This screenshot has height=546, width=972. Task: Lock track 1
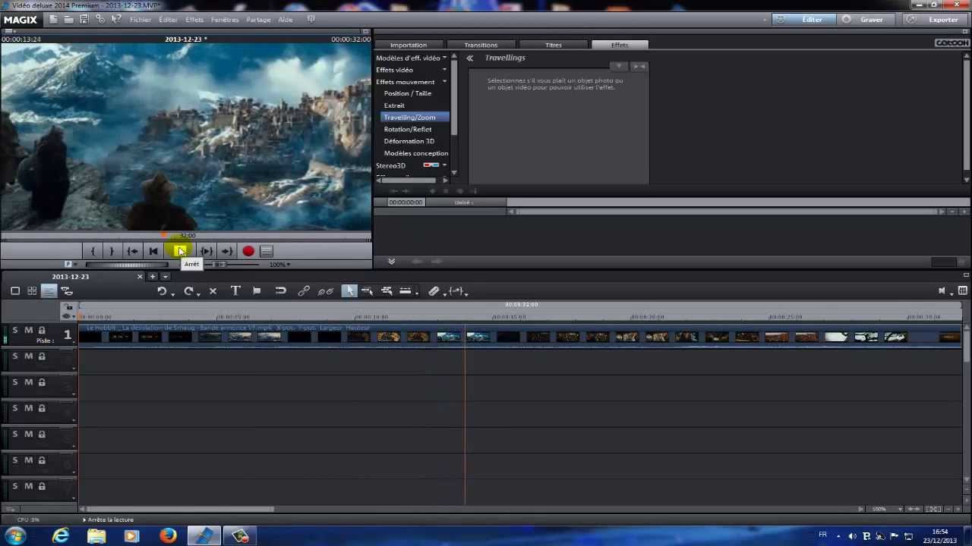pos(42,331)
